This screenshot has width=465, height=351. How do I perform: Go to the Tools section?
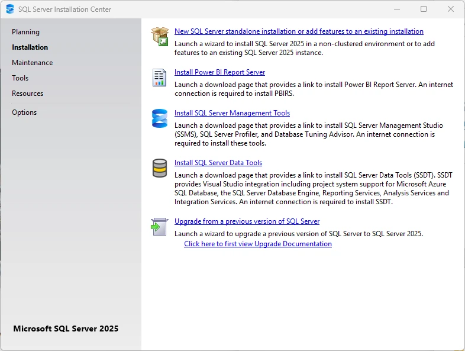point(20,78)
